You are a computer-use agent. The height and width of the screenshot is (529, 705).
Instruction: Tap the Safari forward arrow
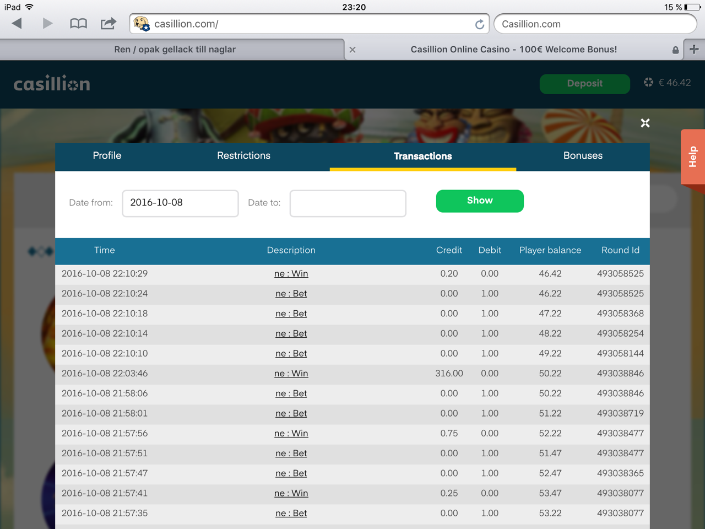tap(48, 24)
